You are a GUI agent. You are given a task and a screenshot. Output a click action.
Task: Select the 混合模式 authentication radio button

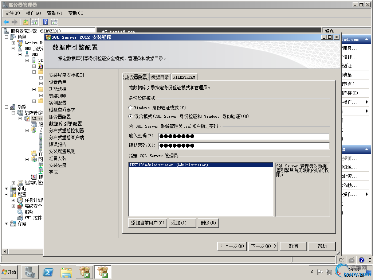tap(130, 116)
